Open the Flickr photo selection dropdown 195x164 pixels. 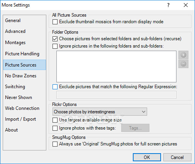[x=100, y=112]
